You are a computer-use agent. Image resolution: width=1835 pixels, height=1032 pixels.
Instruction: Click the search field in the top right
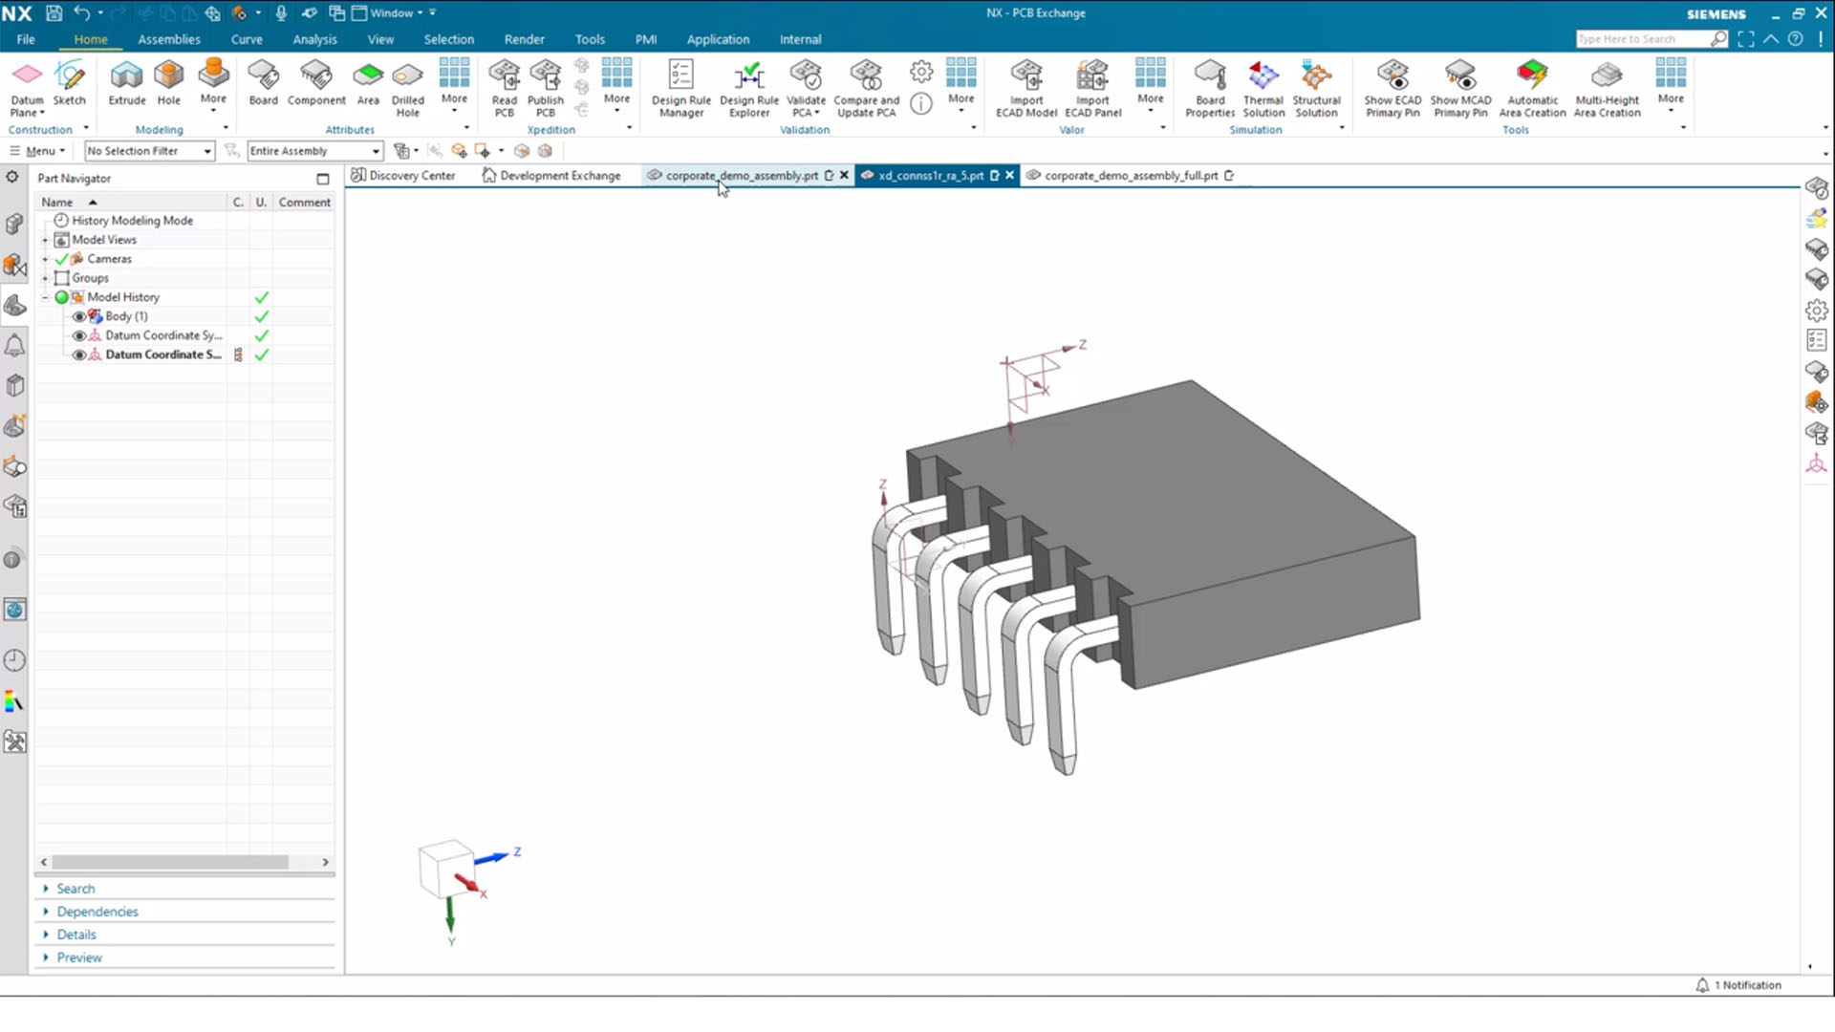coord(1651,38)
